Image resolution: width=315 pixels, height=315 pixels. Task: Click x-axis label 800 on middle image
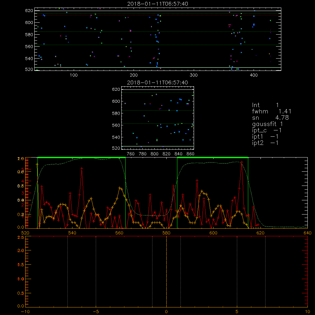point(154,154)
